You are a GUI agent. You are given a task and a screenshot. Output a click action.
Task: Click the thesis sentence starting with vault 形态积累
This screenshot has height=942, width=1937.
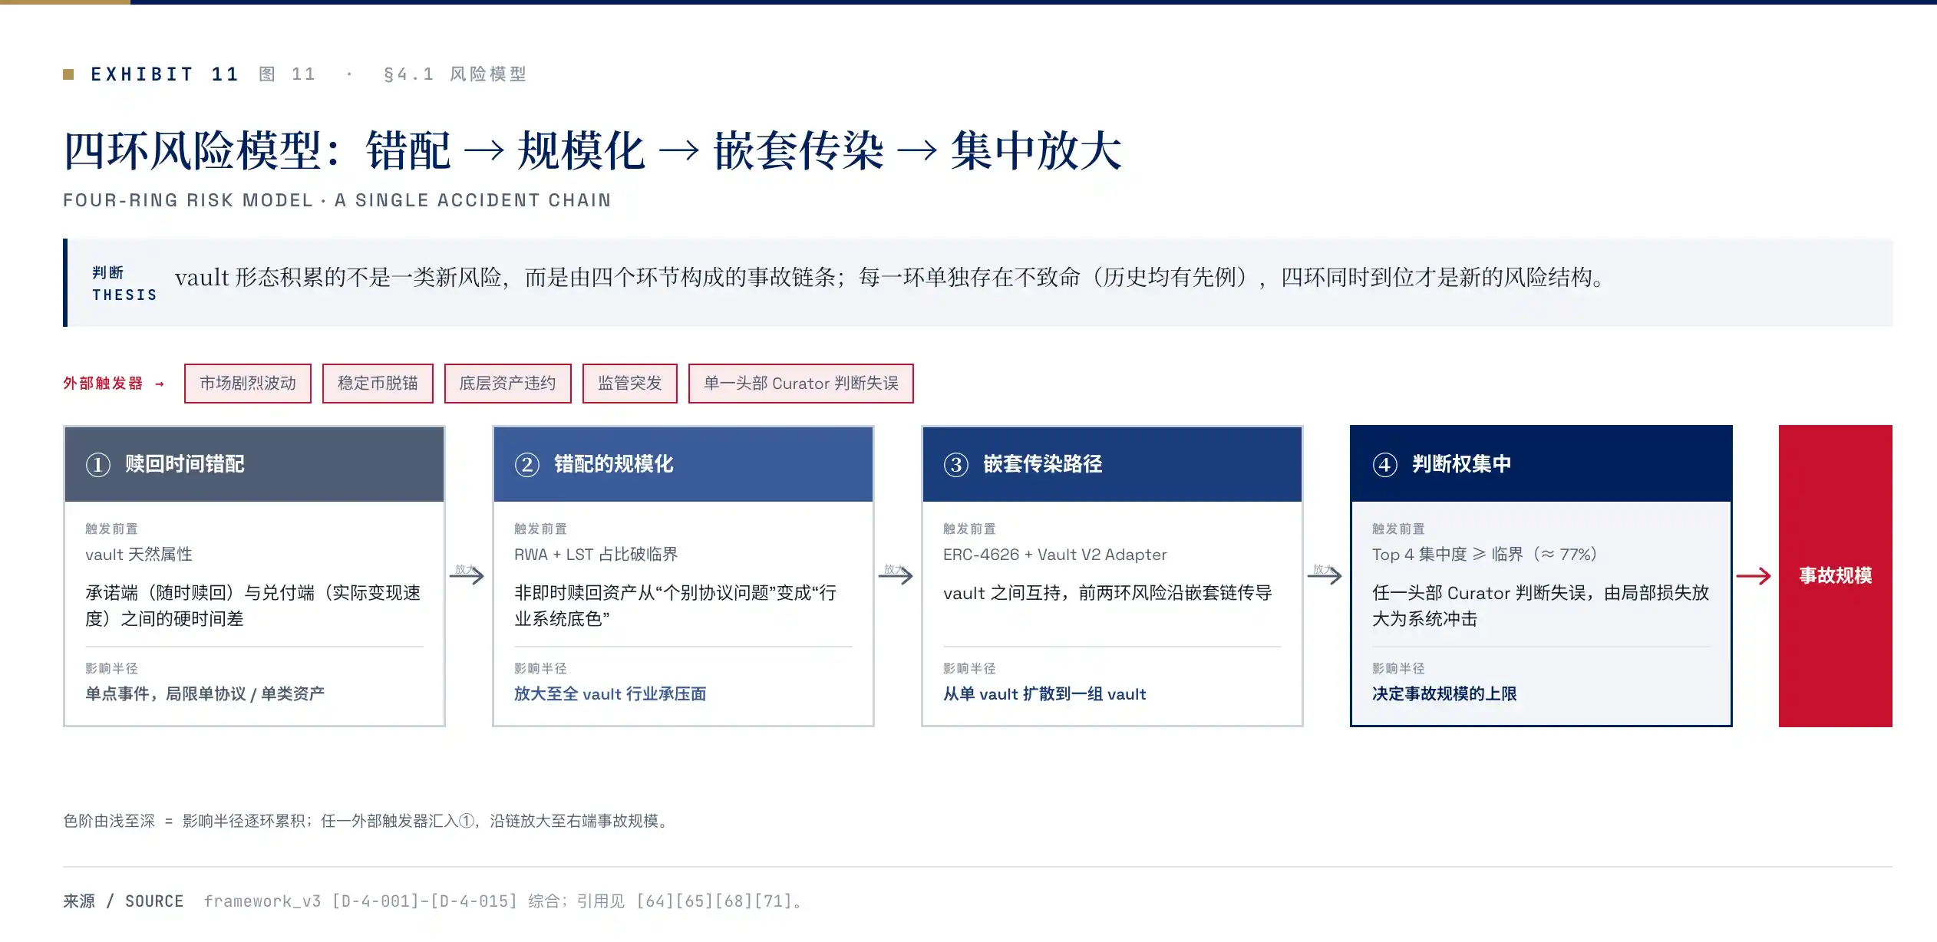click(x=889, y=277)
